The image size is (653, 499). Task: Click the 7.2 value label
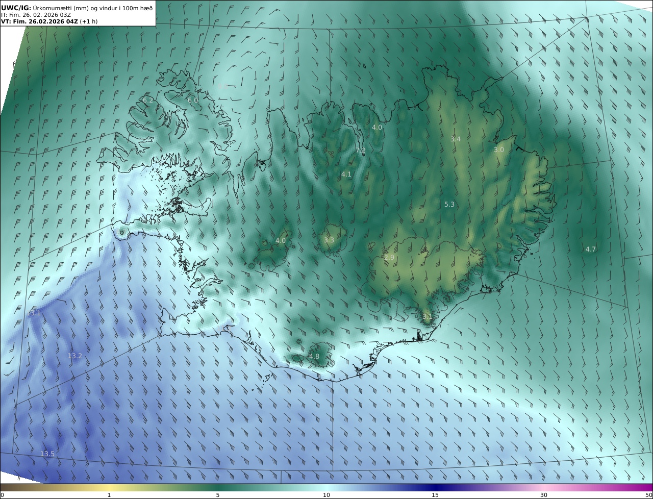tap(361, 150)
